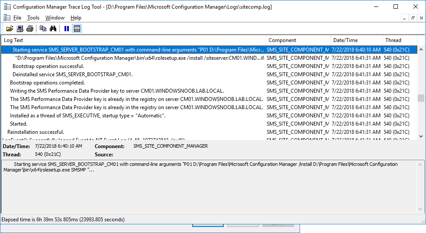
Task: Click the Open on Server toolbar icon
Action: [20, 29]
